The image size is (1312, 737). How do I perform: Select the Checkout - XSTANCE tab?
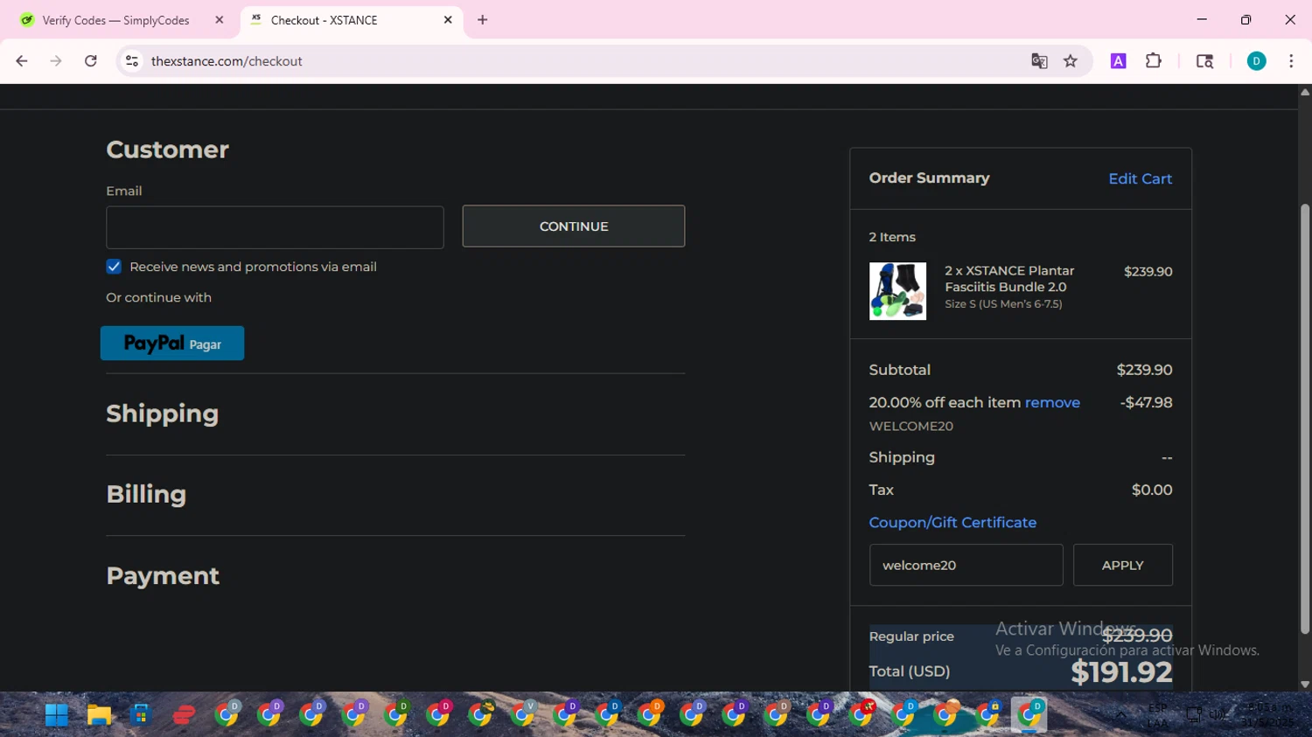pos(350,20)
